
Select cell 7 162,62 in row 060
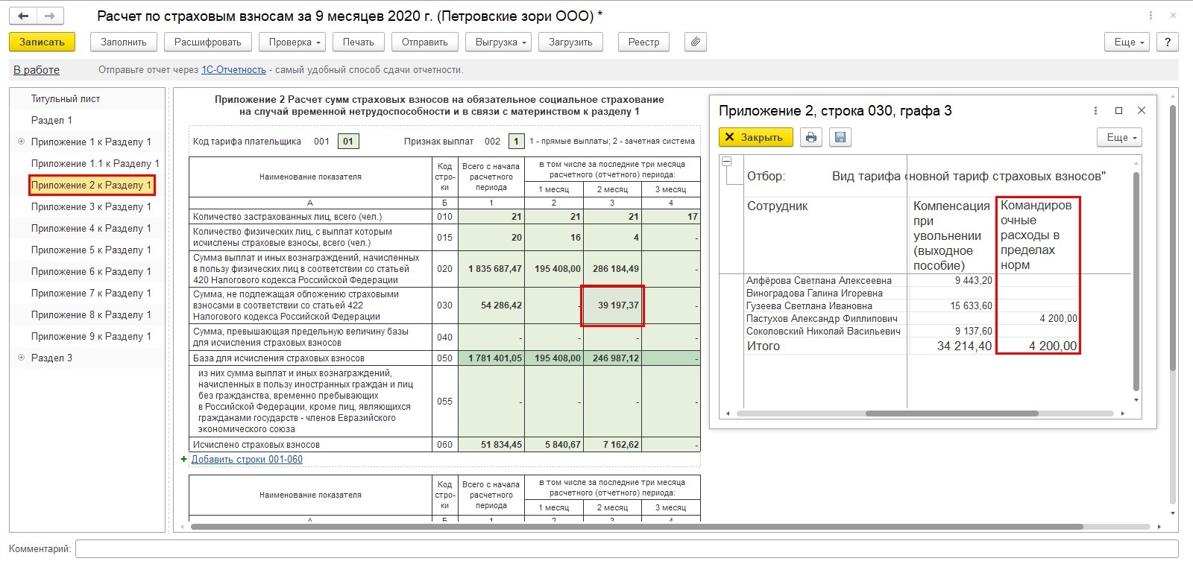pos(612,445)
